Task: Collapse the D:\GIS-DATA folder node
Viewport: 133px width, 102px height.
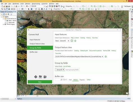Action: tap(3, 19)
